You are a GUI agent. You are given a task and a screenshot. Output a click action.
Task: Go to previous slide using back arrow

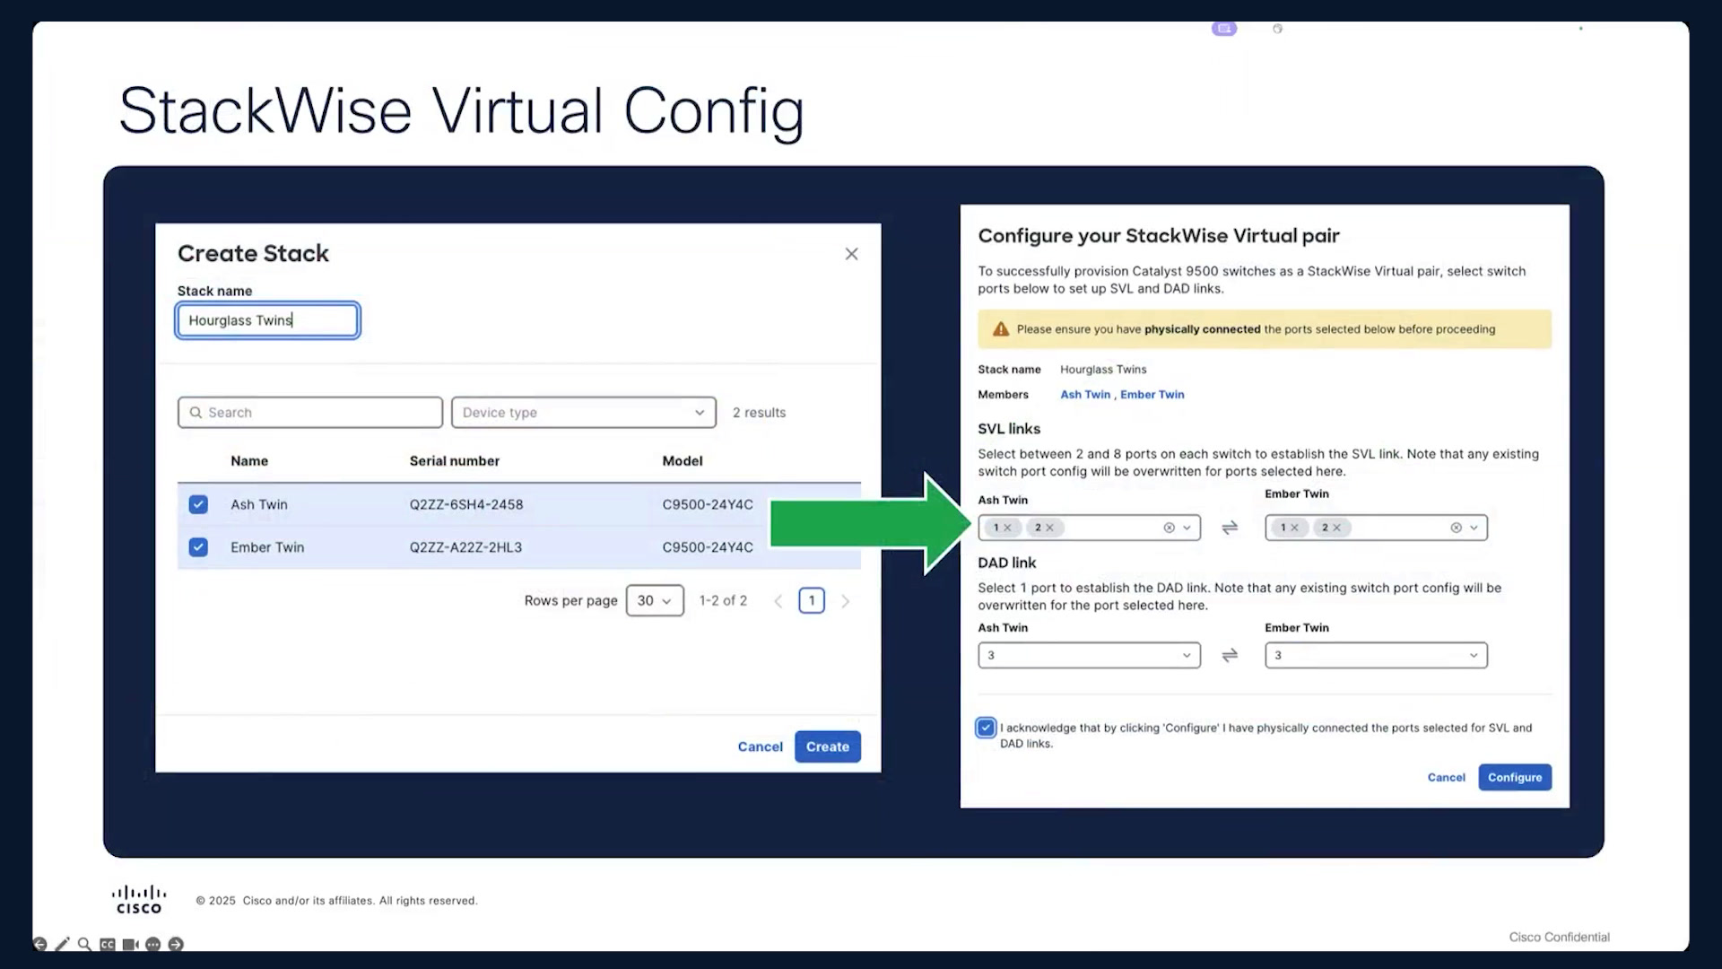[x=39, y=944]
